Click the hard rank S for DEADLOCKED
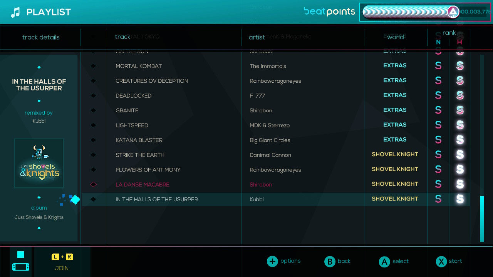493x277 pixels. click(x=460, y=95)
